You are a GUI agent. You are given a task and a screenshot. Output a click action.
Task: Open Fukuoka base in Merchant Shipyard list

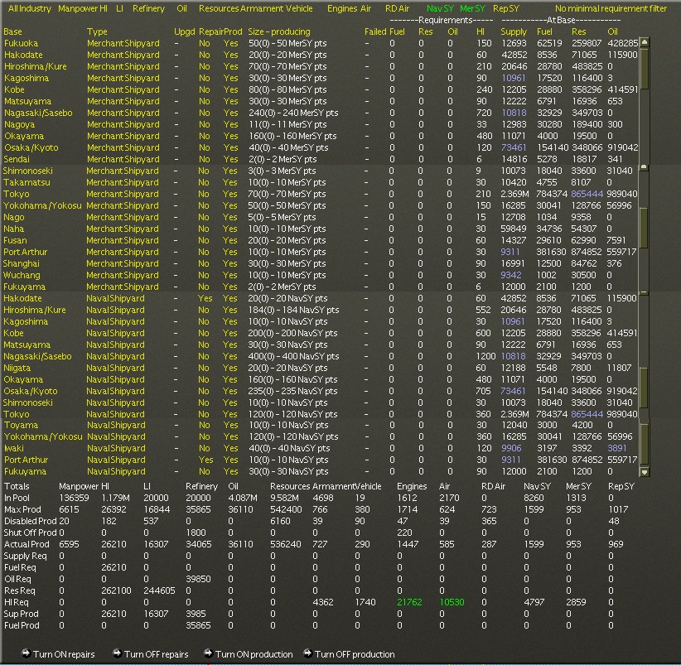[x=21, y=43]
